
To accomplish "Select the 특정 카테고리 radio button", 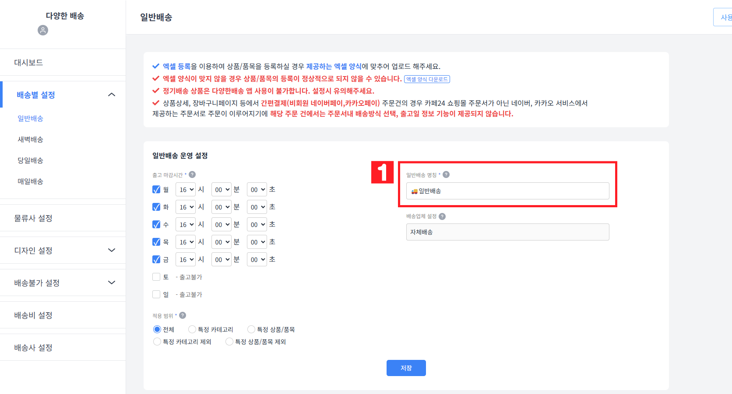I will pos(192,329).
